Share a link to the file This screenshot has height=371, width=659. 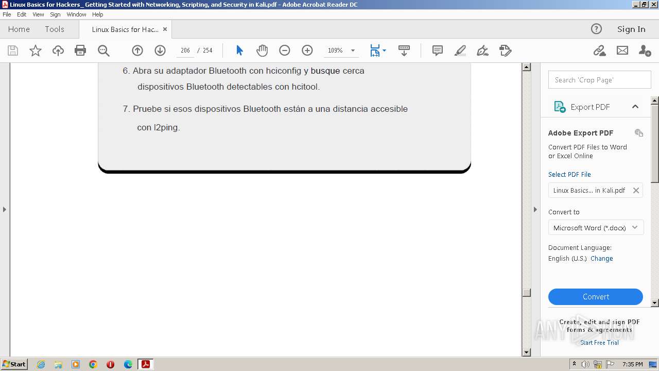click(x=599, y=50)
